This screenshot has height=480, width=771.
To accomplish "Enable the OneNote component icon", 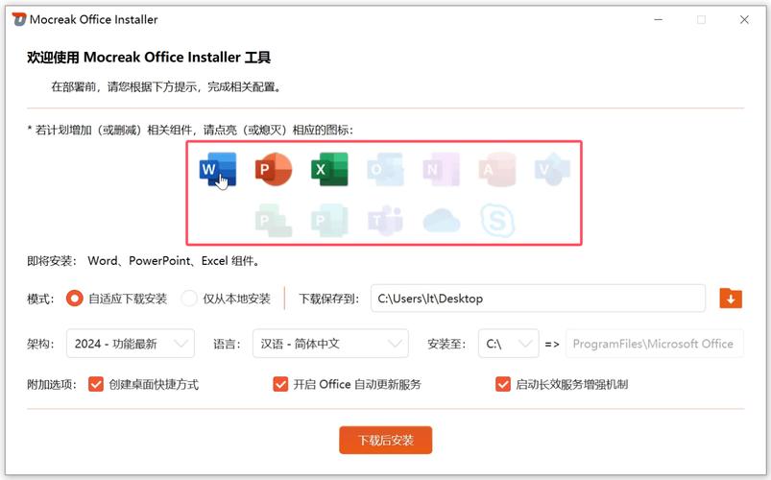I will coord(441,169).
